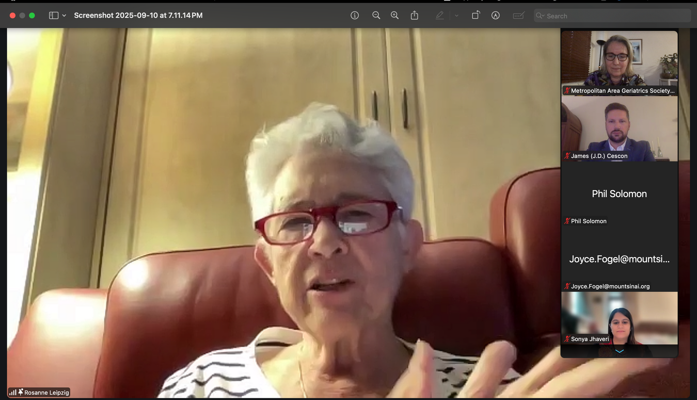Open search options magnifier dropdown
The height and width of the screenshot is (400, 697).
click(540, 16)
